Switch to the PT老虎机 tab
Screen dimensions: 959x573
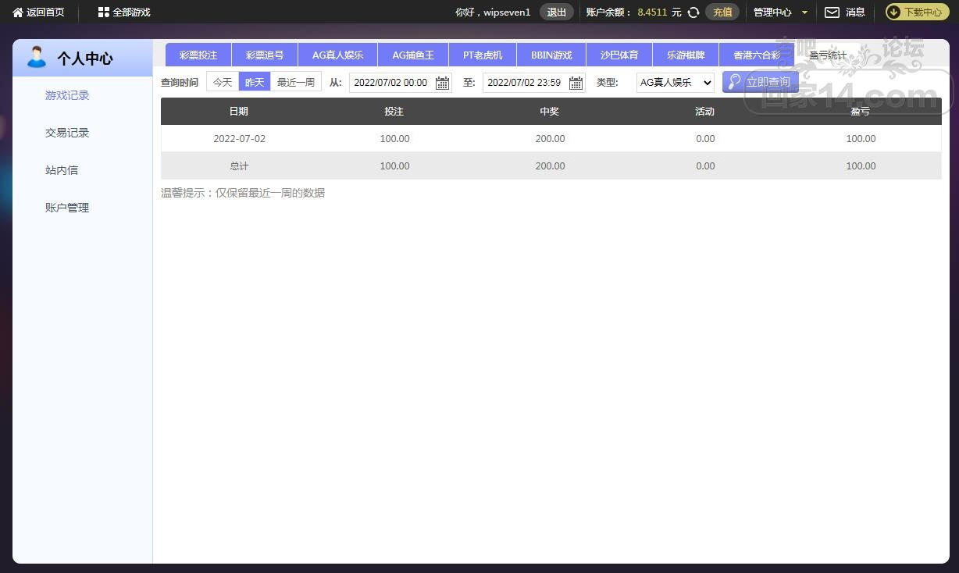(x=483, y=55)
